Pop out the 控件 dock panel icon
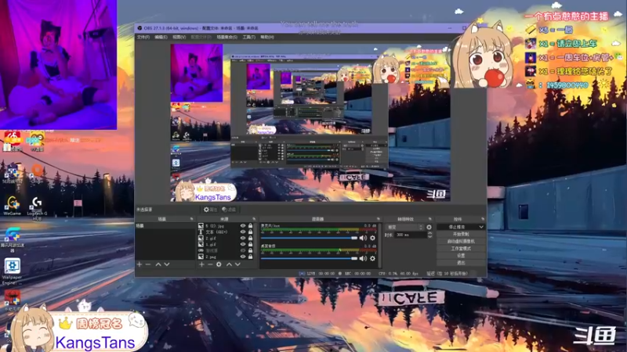 (483, 219)
